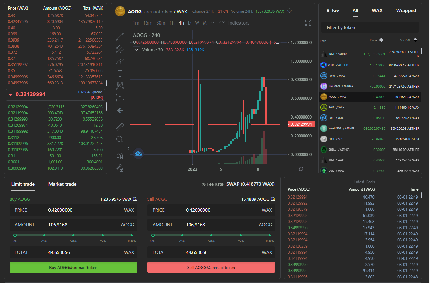Click the back arrow icons tool
Image resolution: width=430 pixels, height=283 pixels.
point(120,111)
